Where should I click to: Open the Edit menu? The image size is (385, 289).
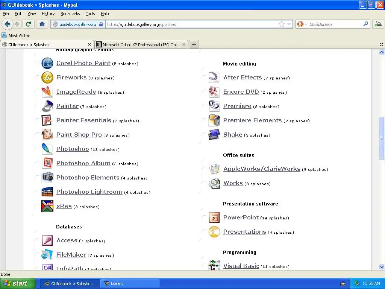[x=18, y=14]
